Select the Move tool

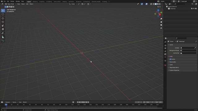tap(3, 18)
